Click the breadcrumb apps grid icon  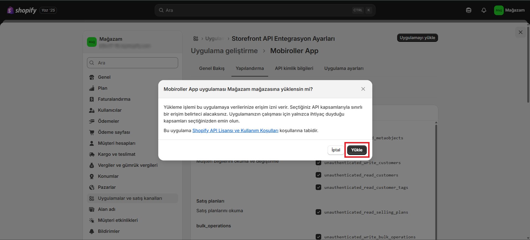[x=196, y=39]
